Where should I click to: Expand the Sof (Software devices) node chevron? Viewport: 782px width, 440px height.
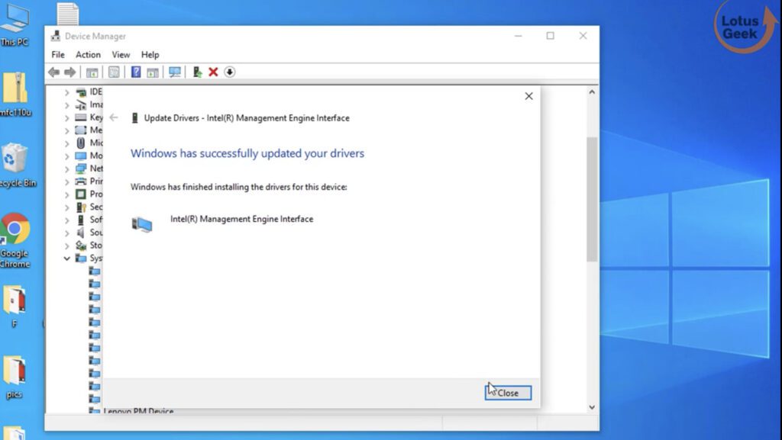click(x=67, y=220)
